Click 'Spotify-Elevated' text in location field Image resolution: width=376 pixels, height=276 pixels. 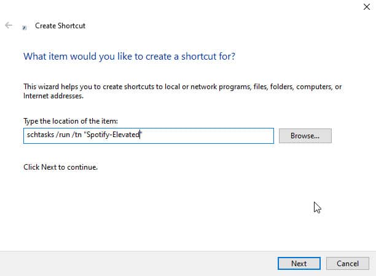113,135
